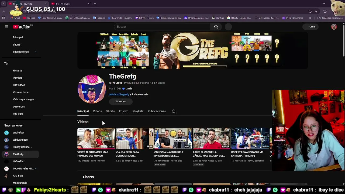Expand the hidden bookmarks overflow chevron
The height and width of the screenshot is (194, 345).
(x=310, y=18)
